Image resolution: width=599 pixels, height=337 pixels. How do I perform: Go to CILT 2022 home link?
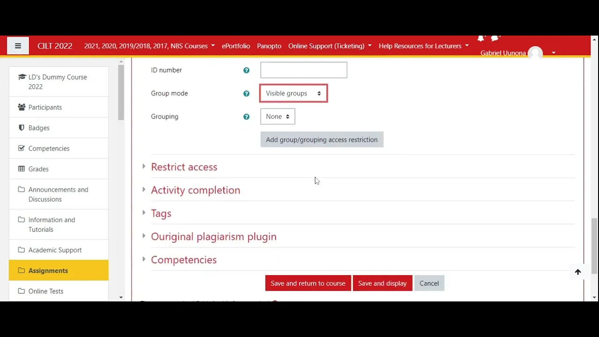(x=55, y=46)
